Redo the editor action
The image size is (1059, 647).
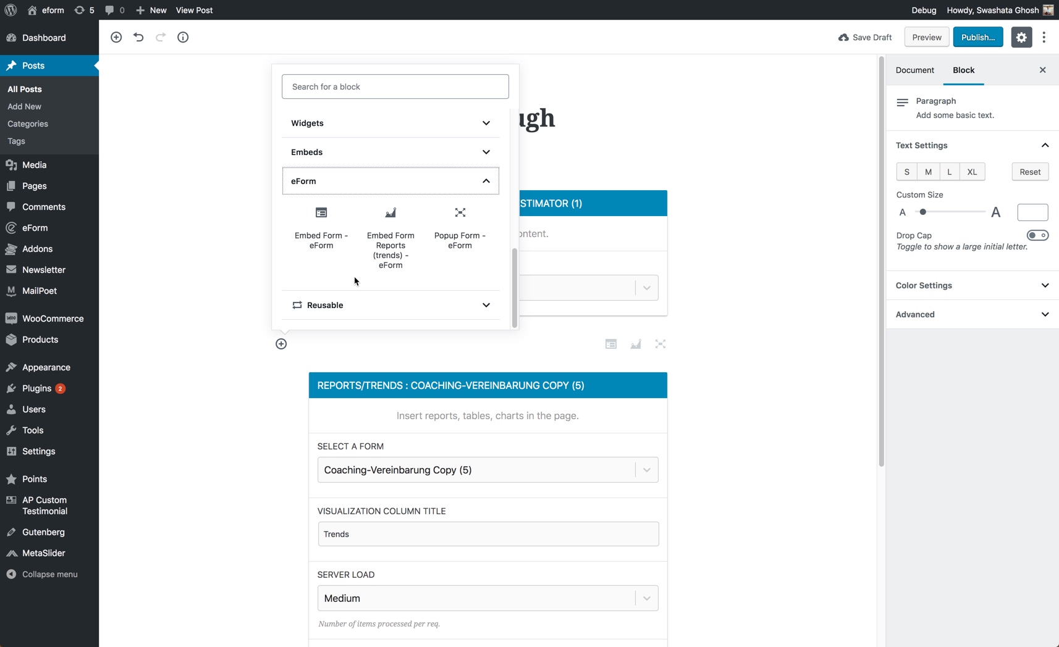coord(161,37)
